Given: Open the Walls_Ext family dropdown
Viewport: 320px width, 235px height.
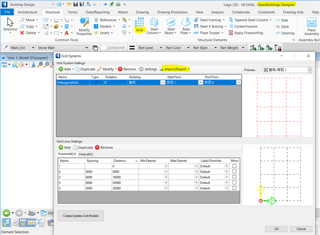Looking at the screenshot, I should pos(33,48).
